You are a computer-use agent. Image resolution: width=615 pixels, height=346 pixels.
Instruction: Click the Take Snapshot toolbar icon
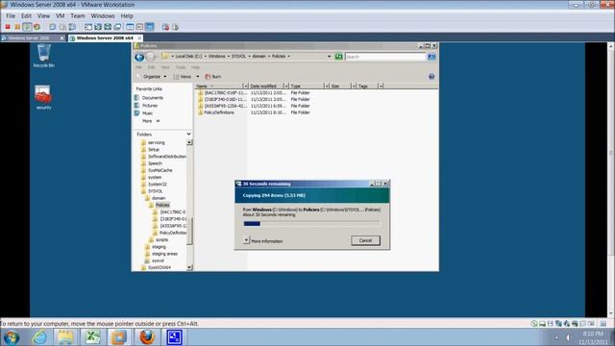tap(53, 27)
